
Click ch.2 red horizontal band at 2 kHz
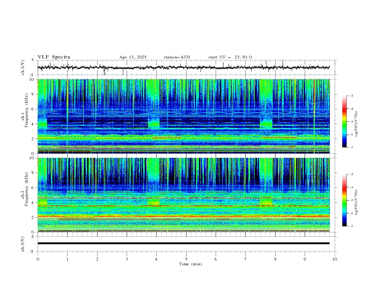pyautogui.click(x=183, y=216)
